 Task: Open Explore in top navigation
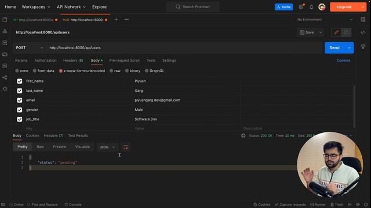tap(99, 7)
